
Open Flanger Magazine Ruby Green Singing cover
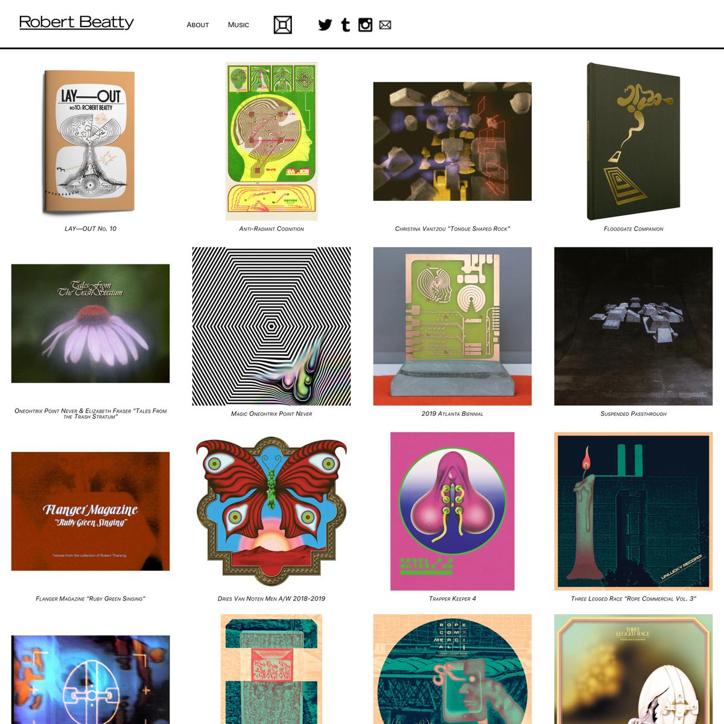pyautogui.click(x=91, y=511)
